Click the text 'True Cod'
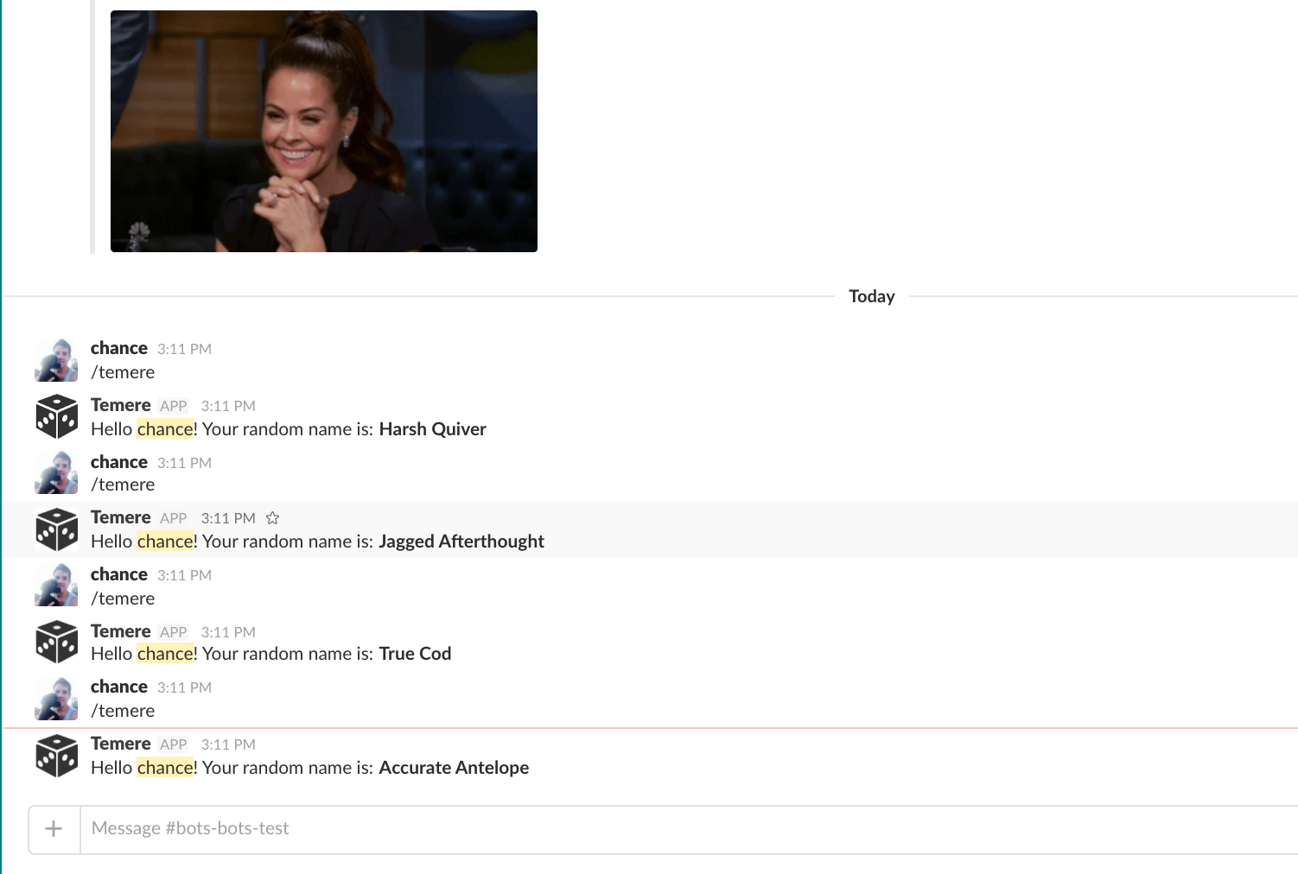This screenshot has width=1298, height=874. click(x=415, y=654)
